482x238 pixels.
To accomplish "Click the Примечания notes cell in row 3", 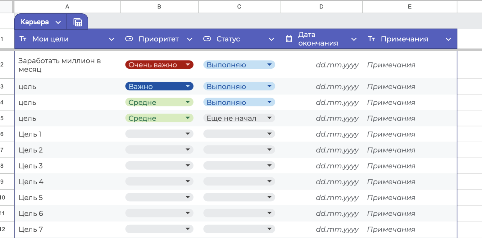I will point(410,86).
